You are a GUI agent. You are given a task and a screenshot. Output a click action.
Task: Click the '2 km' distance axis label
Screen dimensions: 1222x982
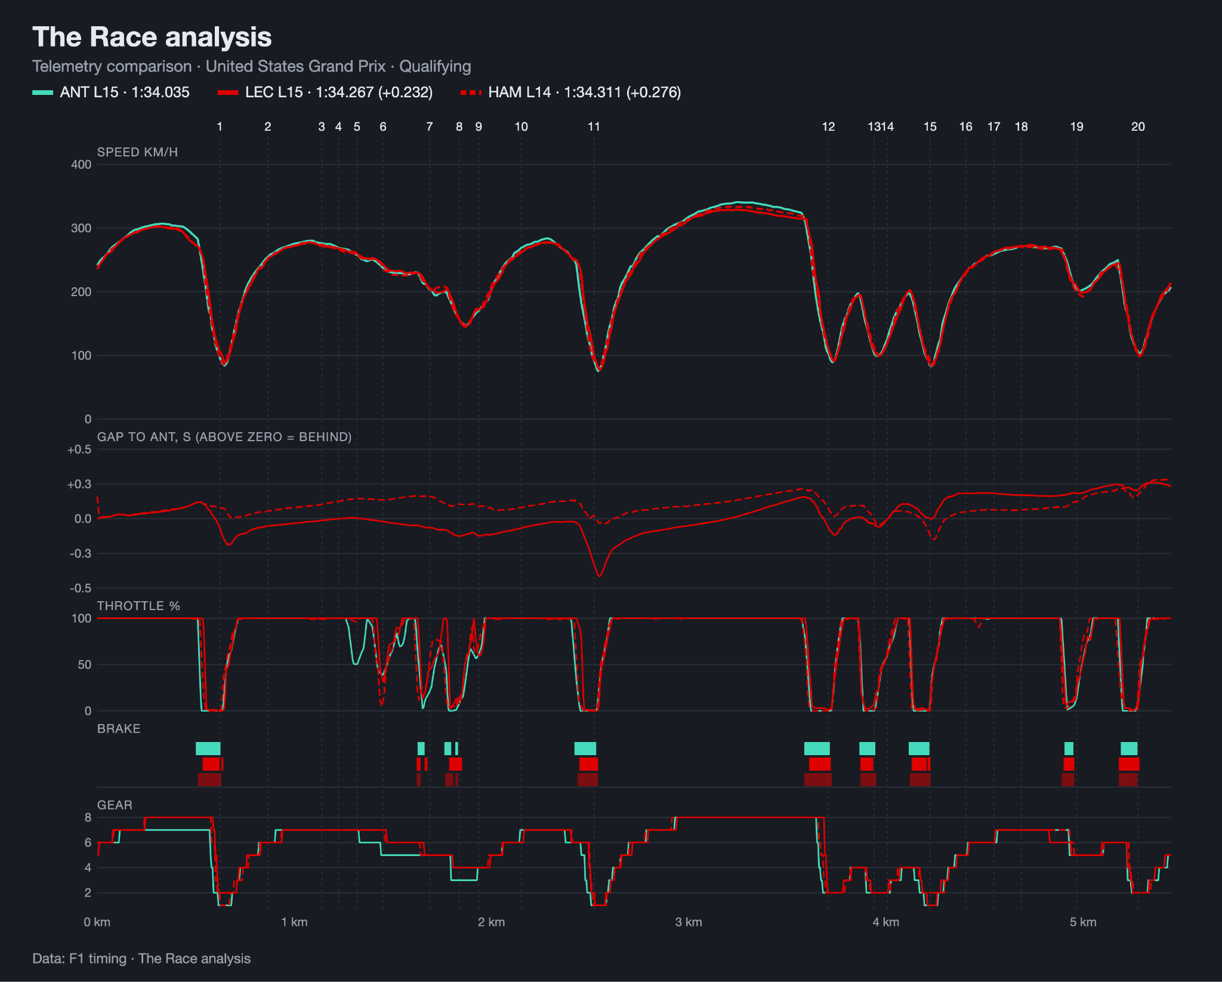[x=492, y=922]
